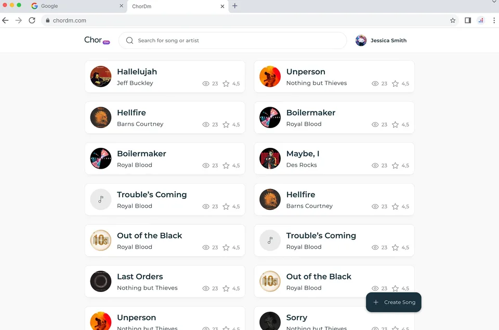Click the browser tab list chevron

[494, 2]
